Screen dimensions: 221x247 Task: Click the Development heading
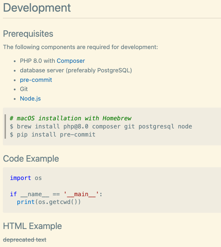coord(37,7)
